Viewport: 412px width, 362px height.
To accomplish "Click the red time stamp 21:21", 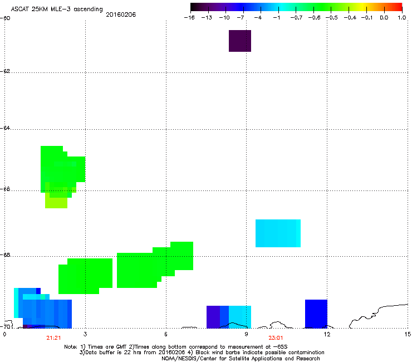I will click(x=53, y=338).
